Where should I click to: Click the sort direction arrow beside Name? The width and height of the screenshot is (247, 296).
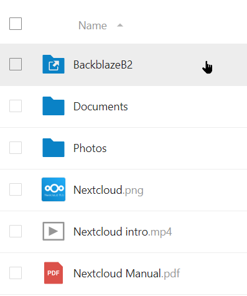[120, 26]
